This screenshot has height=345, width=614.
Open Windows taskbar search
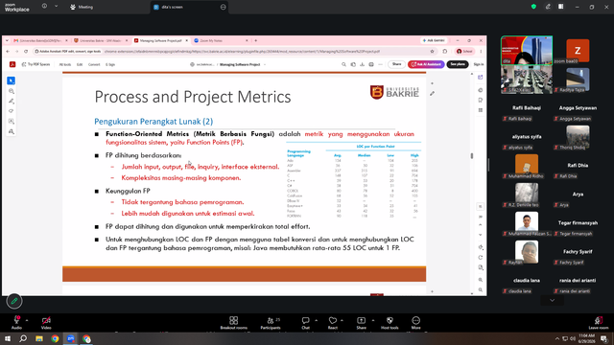23,338
